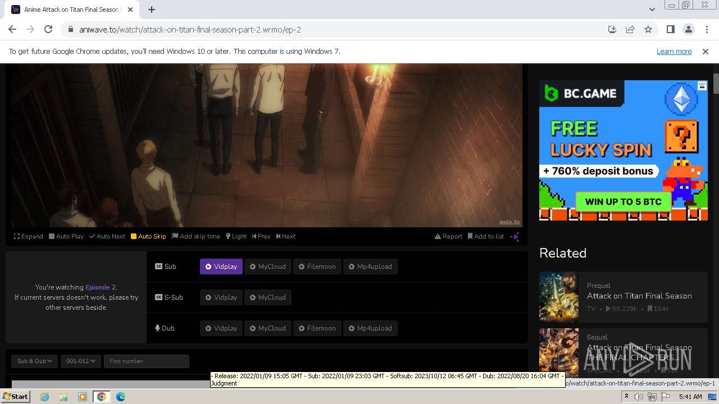The image size is (719, 404).
Task: Open the Episode 2 link
Action: (101, 287)
